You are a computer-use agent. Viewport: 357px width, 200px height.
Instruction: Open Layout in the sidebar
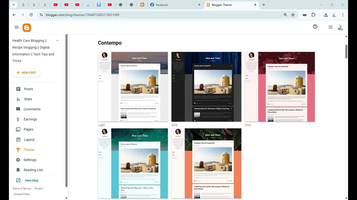pyautogui.click(x=29, y=140)
